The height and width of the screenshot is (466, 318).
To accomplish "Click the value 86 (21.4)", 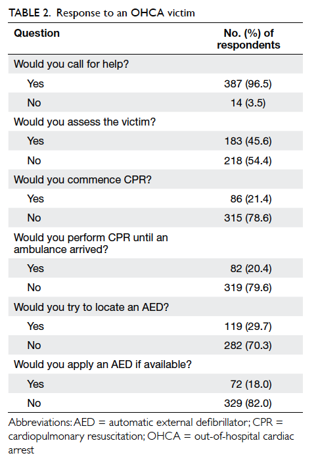I will coord(251,199).
